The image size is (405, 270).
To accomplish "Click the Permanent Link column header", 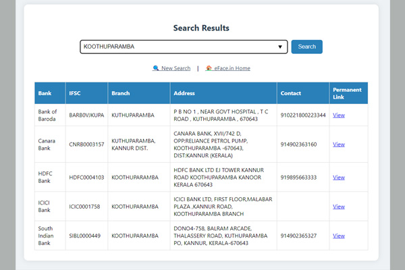I will click(x=348, y=93).
